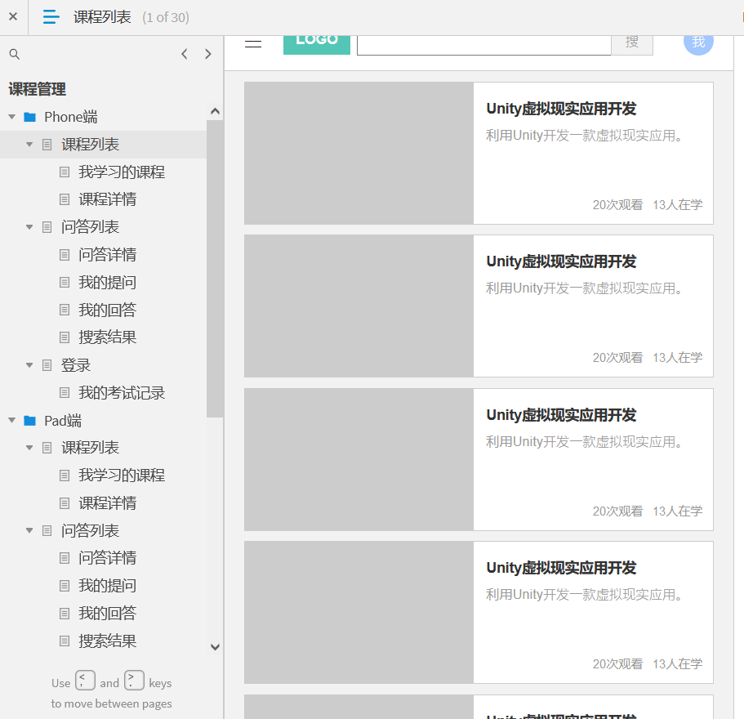This screenshot has height=719, width=744.
Task: Click the 搜 search button
Action: 632,45
